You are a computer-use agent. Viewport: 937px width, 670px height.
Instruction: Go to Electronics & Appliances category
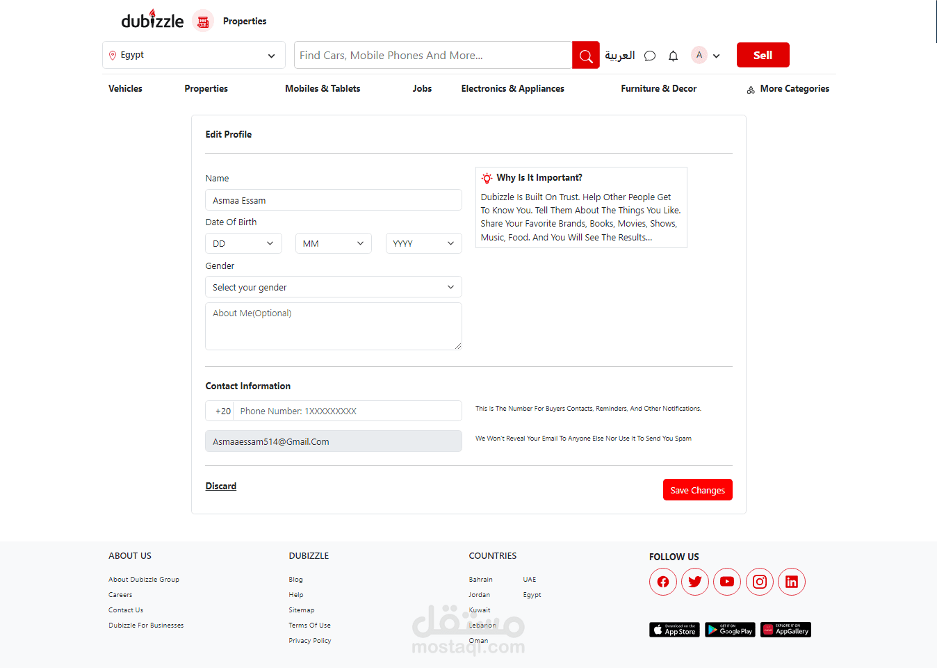513,89
